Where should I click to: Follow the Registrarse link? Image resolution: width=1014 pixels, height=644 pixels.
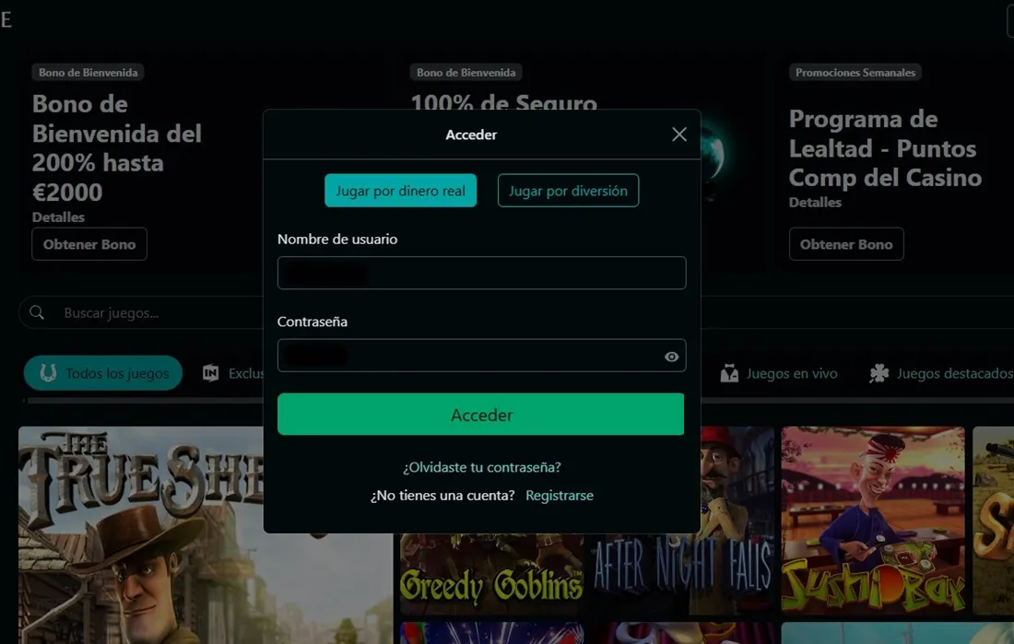[x=559, y=496]
